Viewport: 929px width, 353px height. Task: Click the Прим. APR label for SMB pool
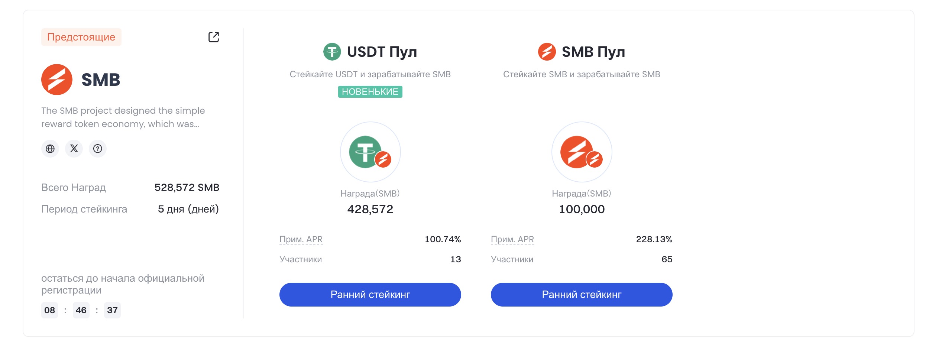click(x=512, y=239)
